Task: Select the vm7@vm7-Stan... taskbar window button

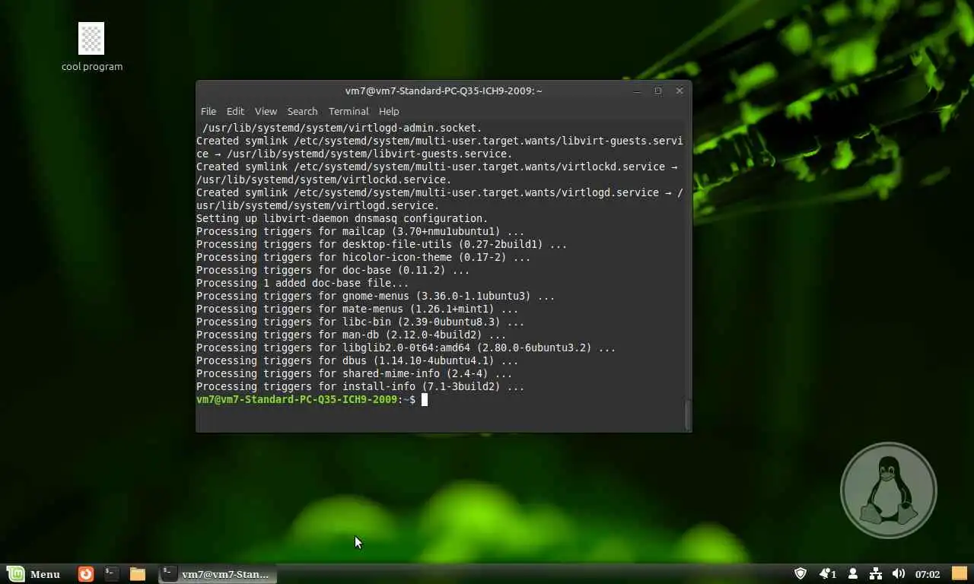Action: tap(218, 574)
